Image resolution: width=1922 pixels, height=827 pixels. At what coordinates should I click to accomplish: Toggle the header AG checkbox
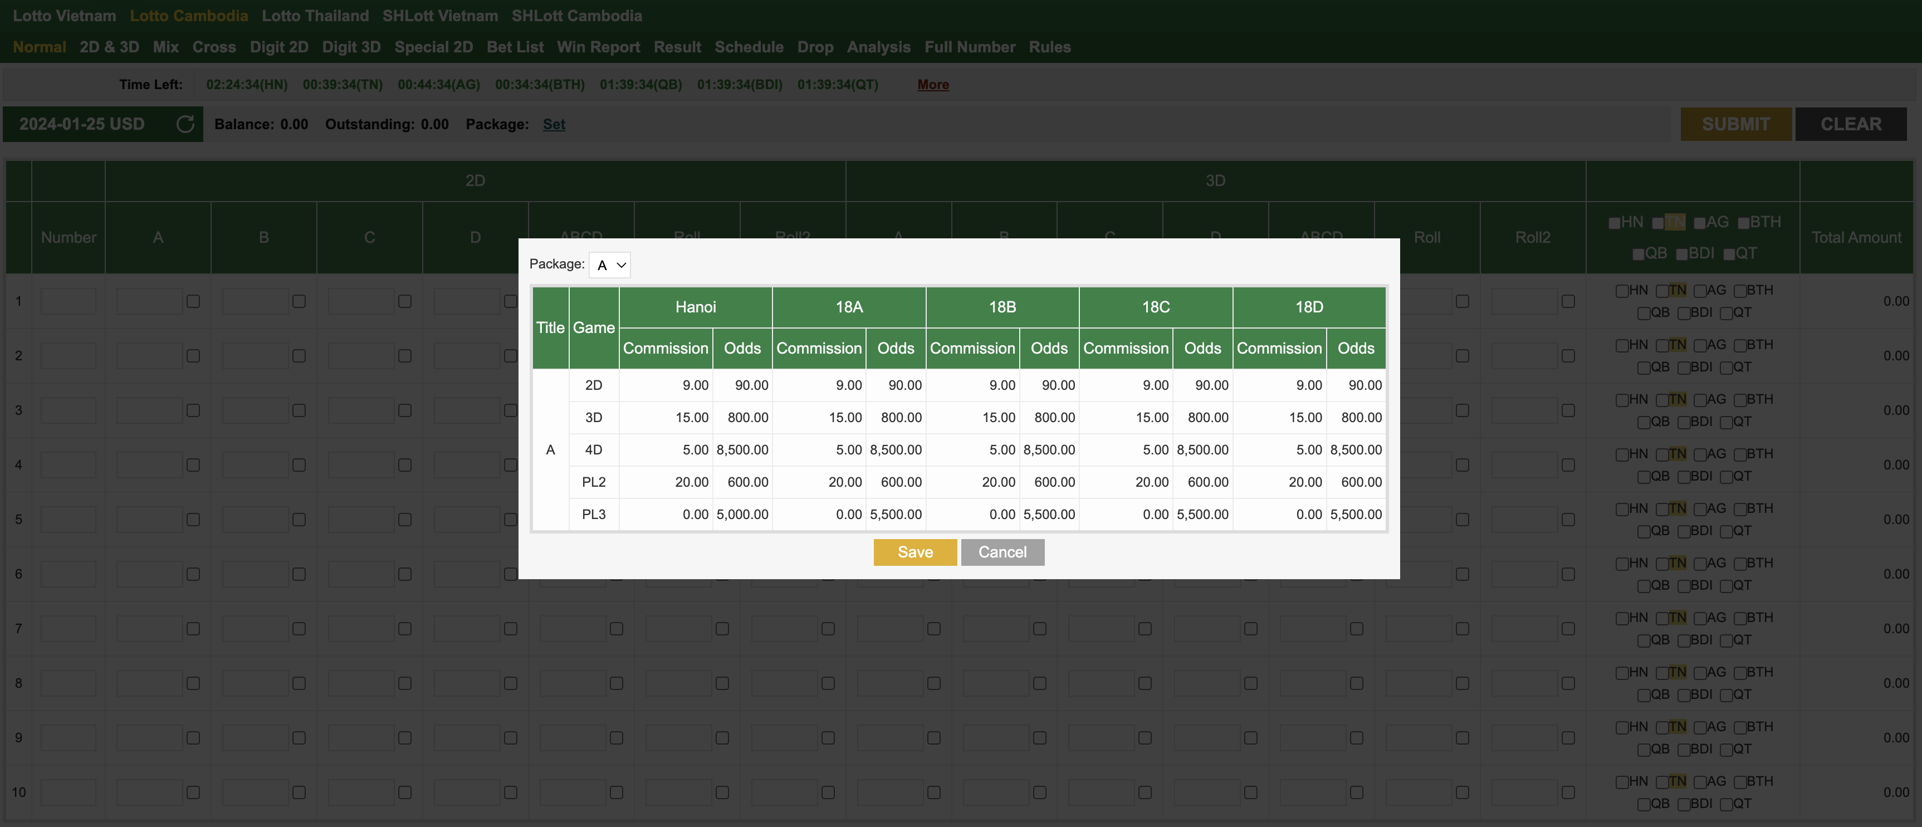pyautogui.click(x=1700, y=223)
